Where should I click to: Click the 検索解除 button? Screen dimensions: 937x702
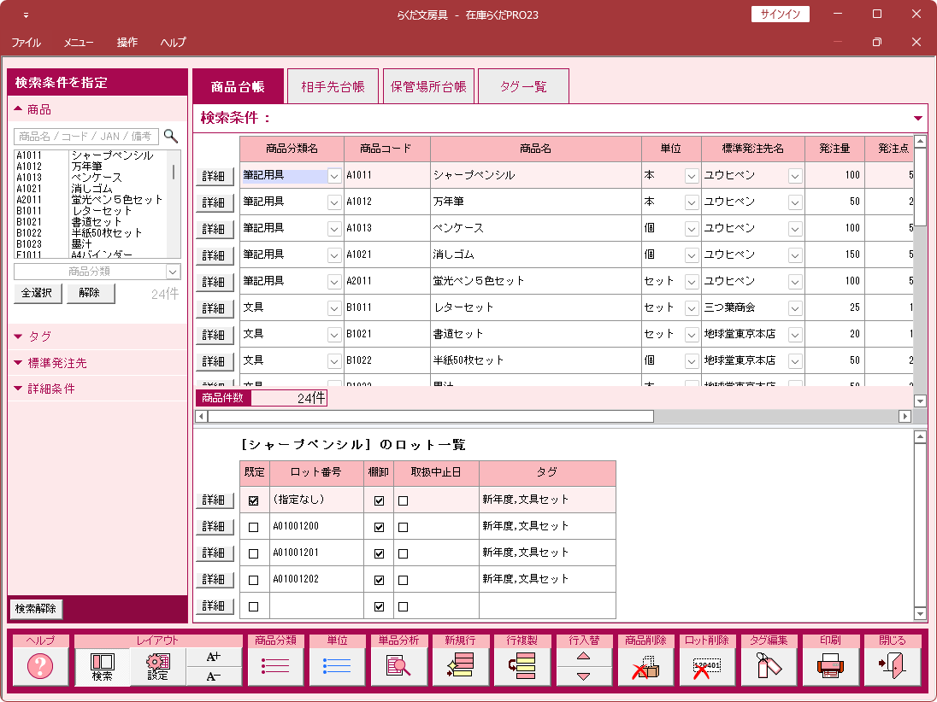click(x=36, y=608)
